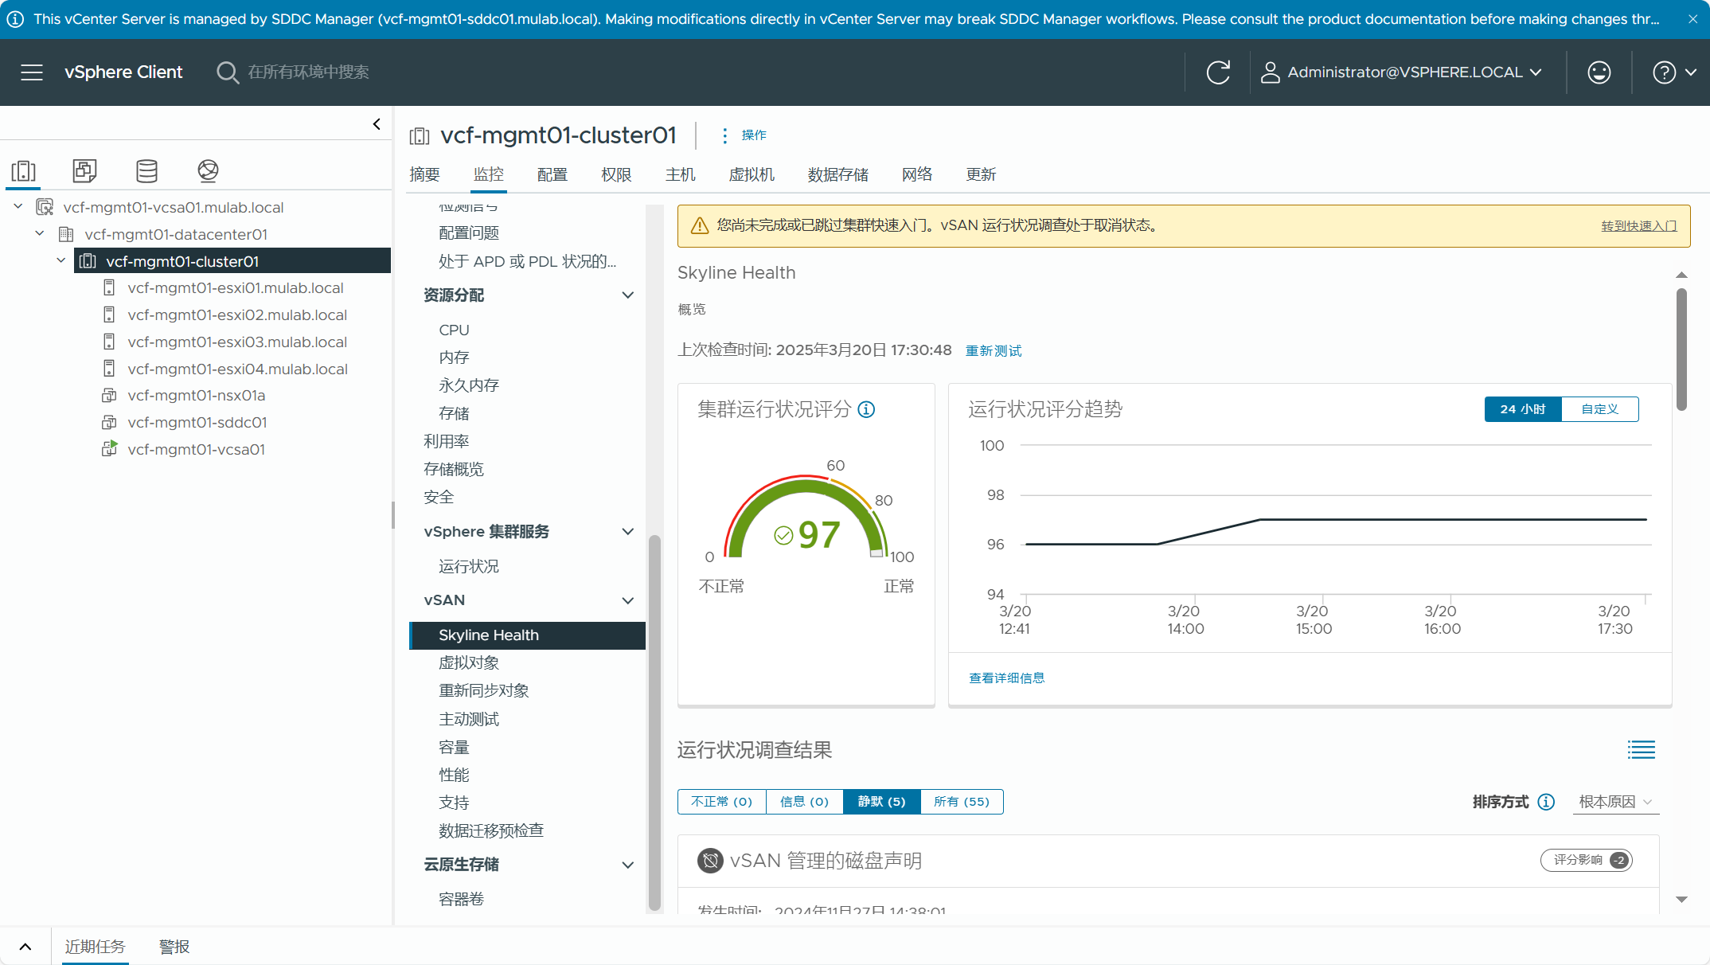Switch to Storage inventory view icon

tap(146, 170)
